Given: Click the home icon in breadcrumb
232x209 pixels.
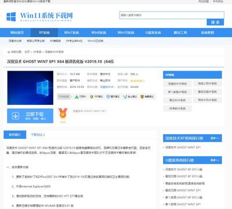Looking at the screenshot, I should (x=9, y=52).
